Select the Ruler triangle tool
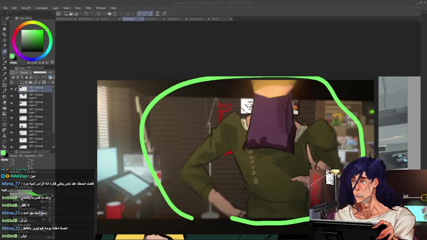Screen dimensions: 427x240 tap(4, 130)
